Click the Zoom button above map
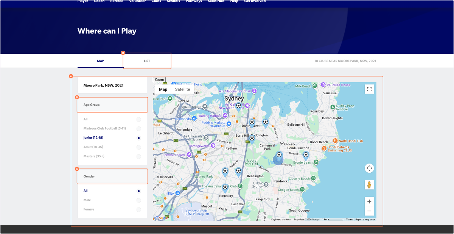Viewport: 454px width, 234px height. point(159,80)
